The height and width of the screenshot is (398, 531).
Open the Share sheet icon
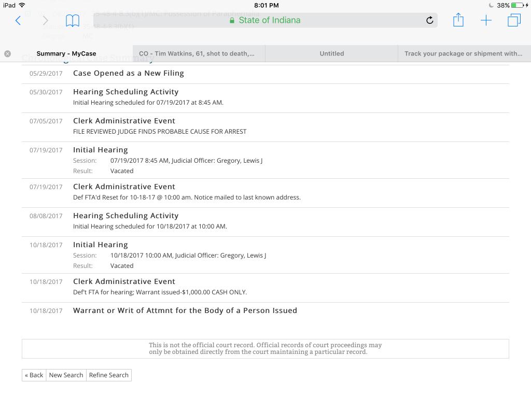click(x=458, y=20)
